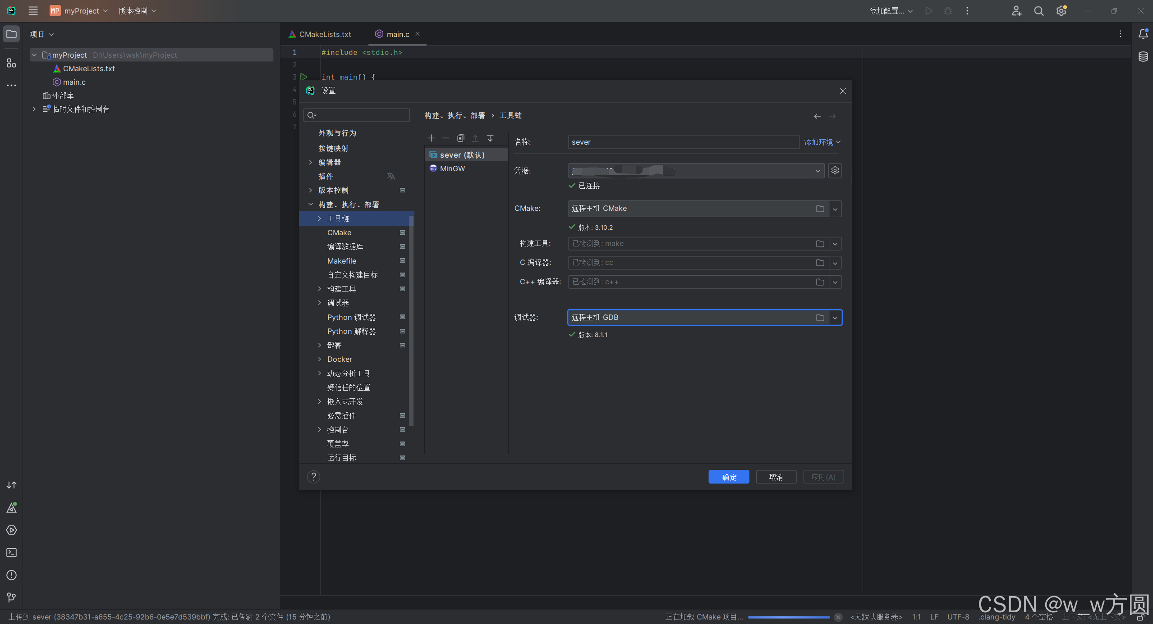Open the Git tool window icon
Viewport: 1153px width, 624px height.
tap(11, 597)
